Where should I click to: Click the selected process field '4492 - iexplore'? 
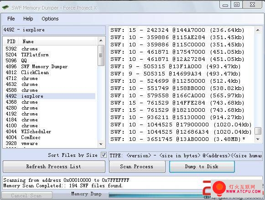click(x=54, y=30)
